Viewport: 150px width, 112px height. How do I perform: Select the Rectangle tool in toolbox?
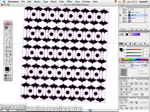(10, 37)
